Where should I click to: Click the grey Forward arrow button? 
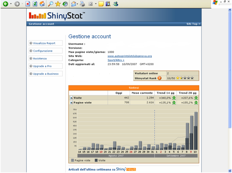pyautogui.click(x=17, y=4)
